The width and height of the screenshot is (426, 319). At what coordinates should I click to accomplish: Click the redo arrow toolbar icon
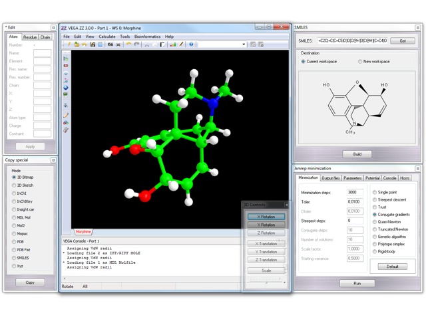pyautogui.click(x=136, y=45)
